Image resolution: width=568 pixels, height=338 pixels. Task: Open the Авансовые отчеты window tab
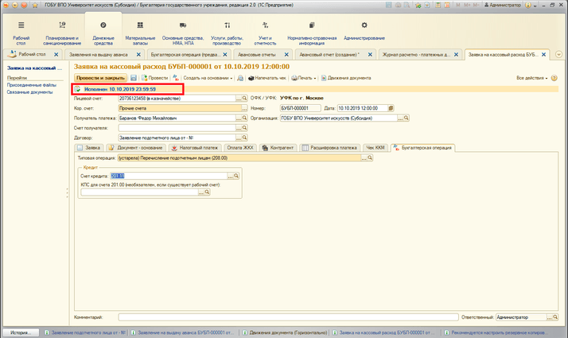256,54
